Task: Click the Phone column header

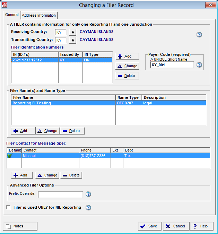Action: pos(95,150)
